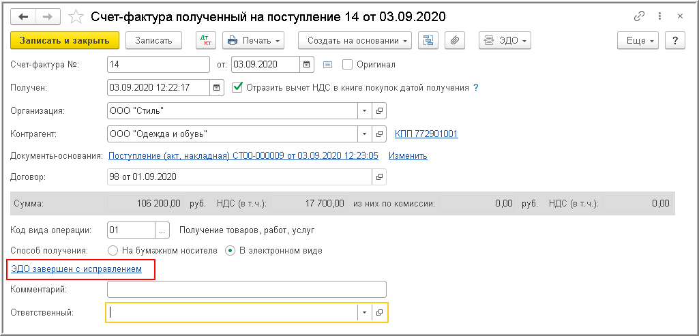This screenshot has height=336, width=699.
Task: Uncheck Отразить вычет НДС checkbox
Action: 237,87
